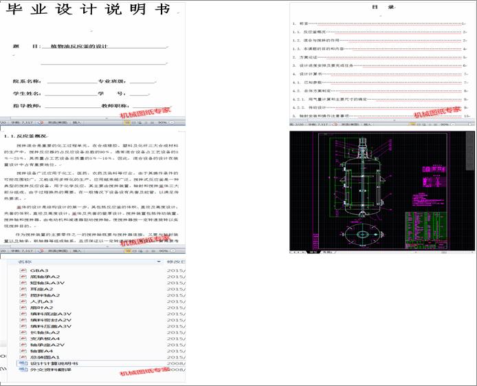Jump to TOC entry 1.2. 混合与搅拌的作用
This screenshot has height=386, width=477.
(379, 40)
